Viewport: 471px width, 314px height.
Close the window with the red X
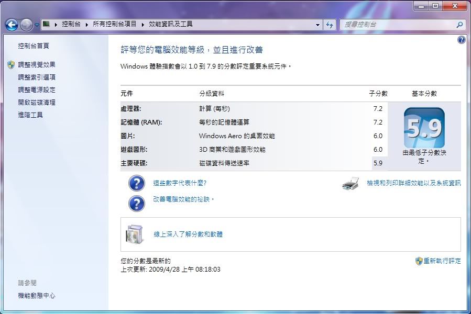coord(454,6)
